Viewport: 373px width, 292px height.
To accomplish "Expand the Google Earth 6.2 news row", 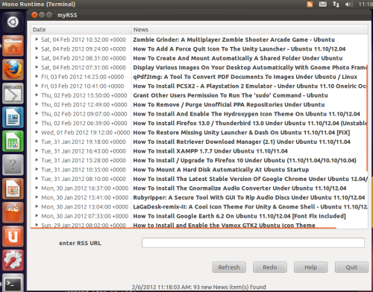I will (x=37, y=216).
